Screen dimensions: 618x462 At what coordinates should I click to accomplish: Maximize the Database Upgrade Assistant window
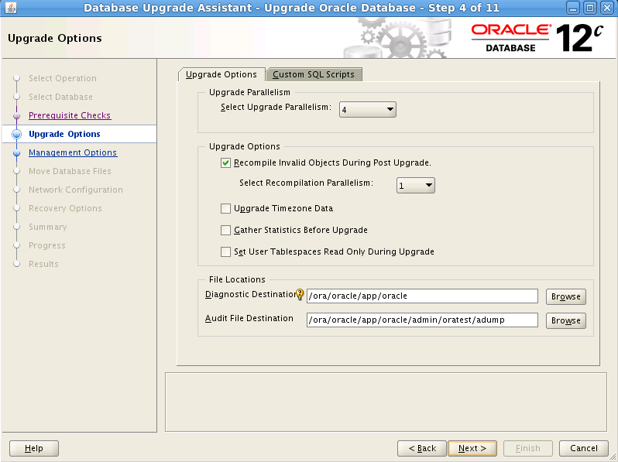pyautogui.click(x=590, y=8)
